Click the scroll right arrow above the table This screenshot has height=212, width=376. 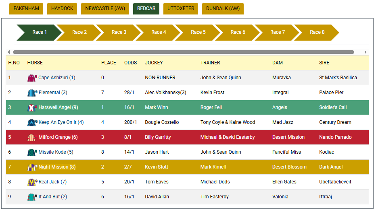pyautogui.click(x=366, y=52)
